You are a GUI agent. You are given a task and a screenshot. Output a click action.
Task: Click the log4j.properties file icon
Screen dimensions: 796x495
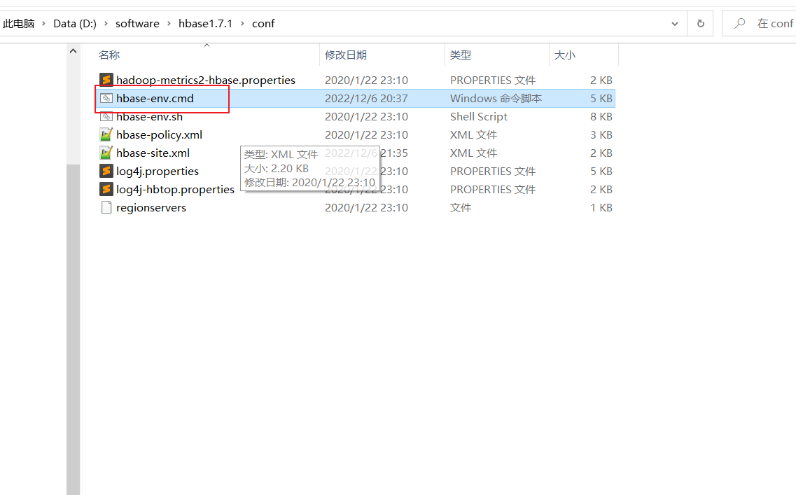[106, 171]
